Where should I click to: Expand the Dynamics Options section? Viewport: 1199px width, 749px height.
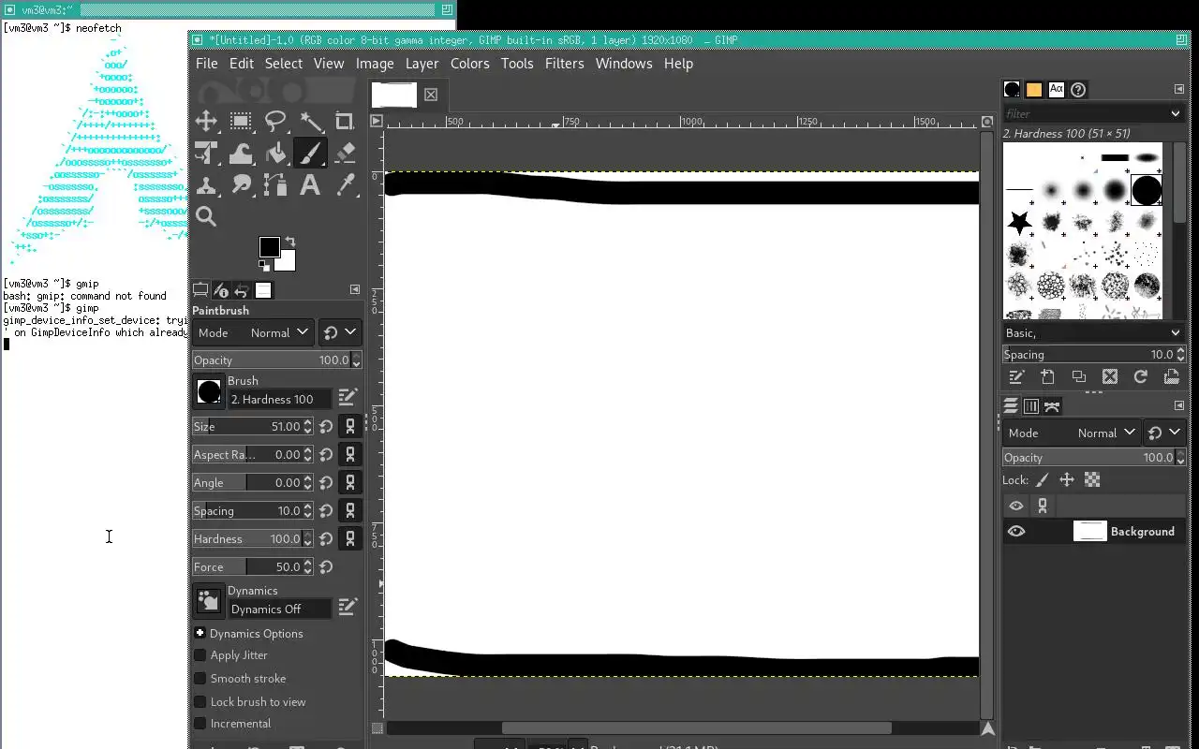tap(200, 633)
